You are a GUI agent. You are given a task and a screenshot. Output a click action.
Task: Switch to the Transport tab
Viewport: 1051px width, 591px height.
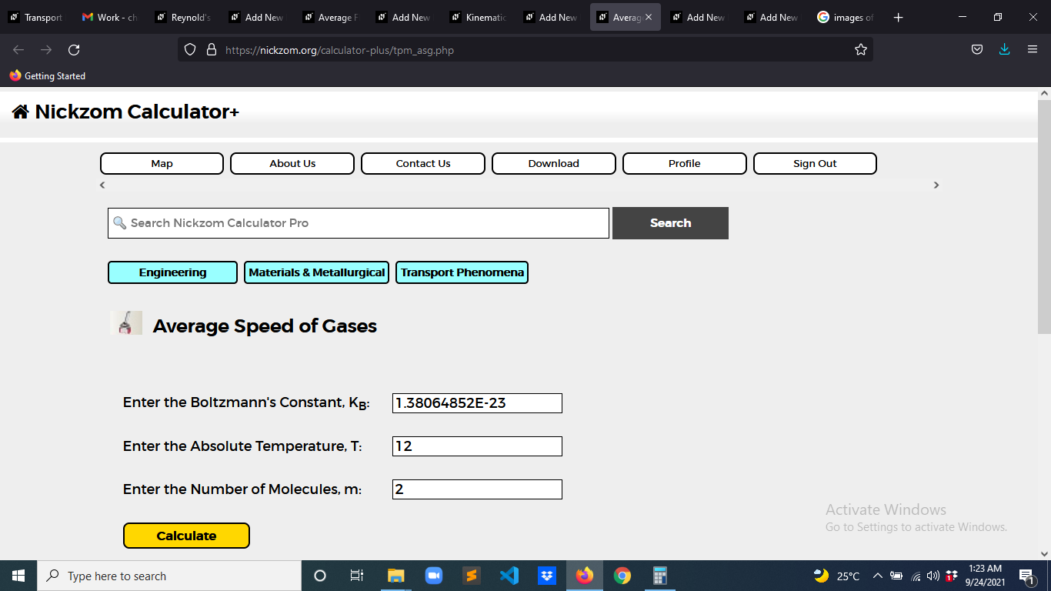[35, 17]
